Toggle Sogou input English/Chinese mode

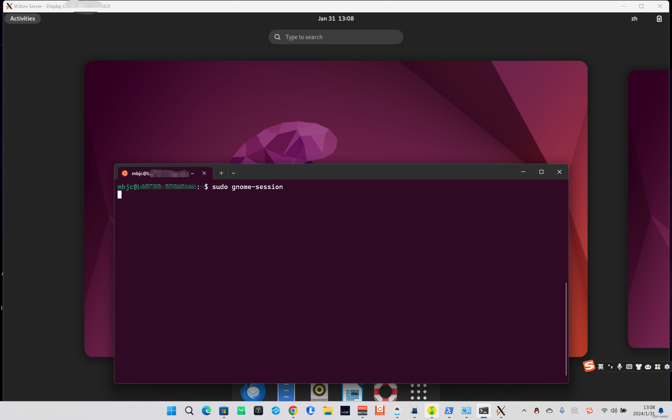pos(601,367)
